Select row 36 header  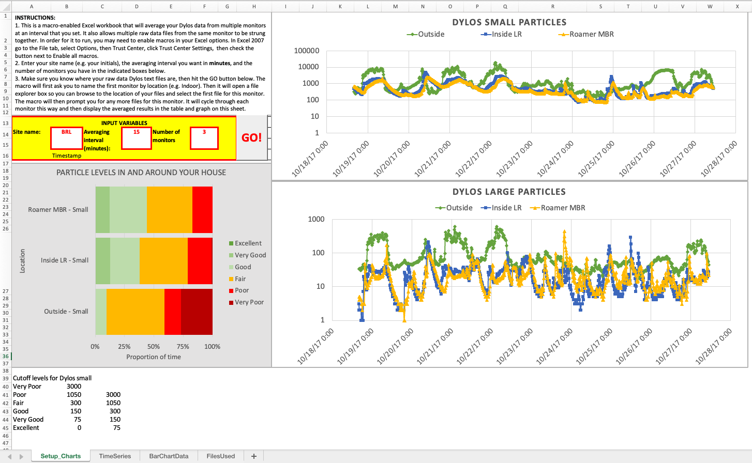pos(6,357)
